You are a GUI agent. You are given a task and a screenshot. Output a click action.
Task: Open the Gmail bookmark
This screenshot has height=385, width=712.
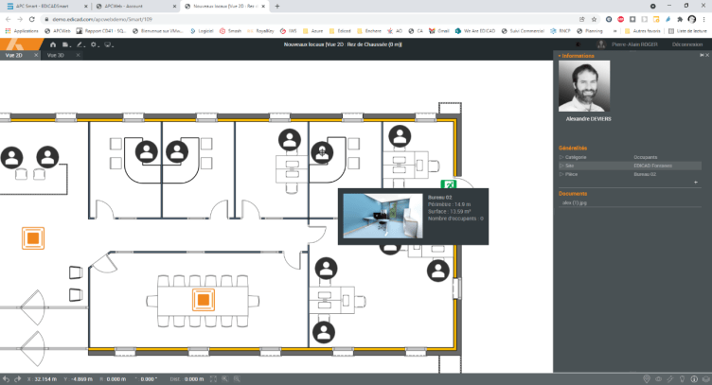(439, 31)
